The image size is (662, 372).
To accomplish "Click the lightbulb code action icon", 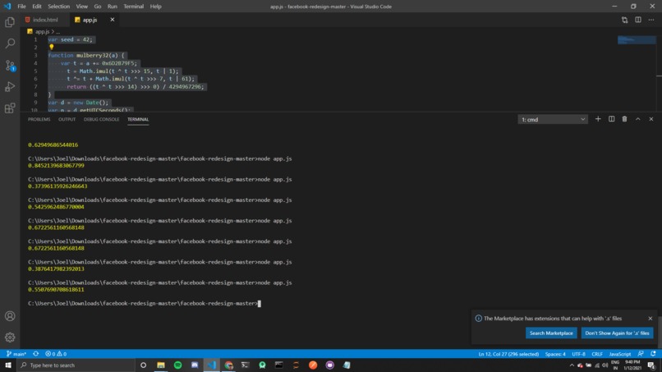I will [51, 48].
